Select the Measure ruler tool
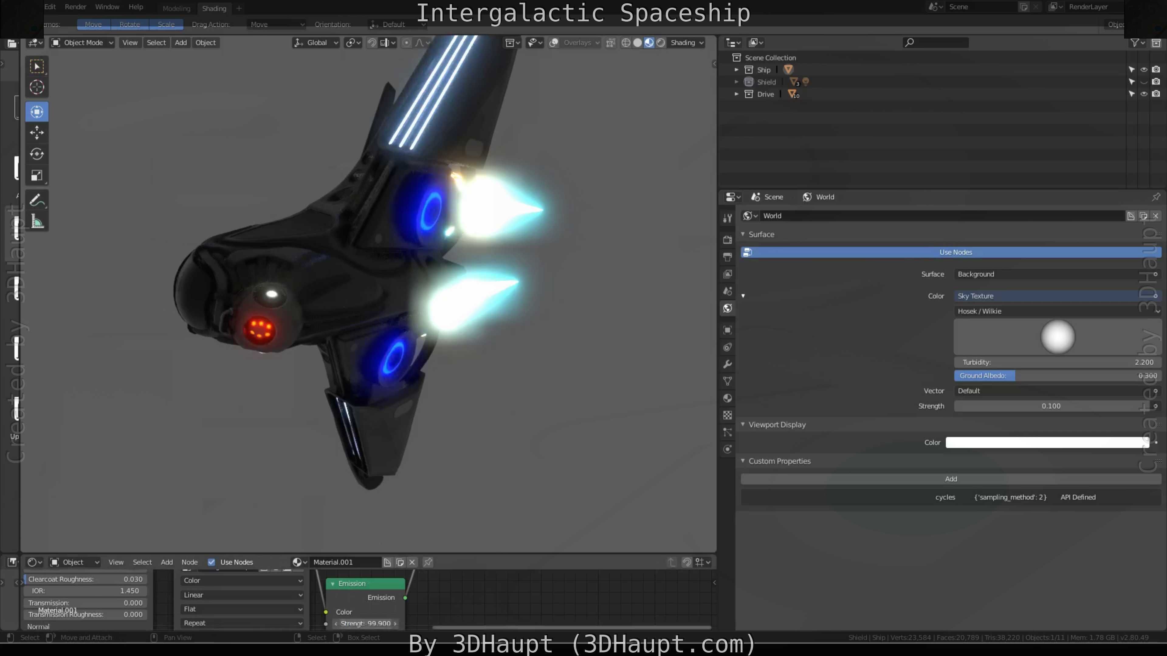 tap(37, 222)
